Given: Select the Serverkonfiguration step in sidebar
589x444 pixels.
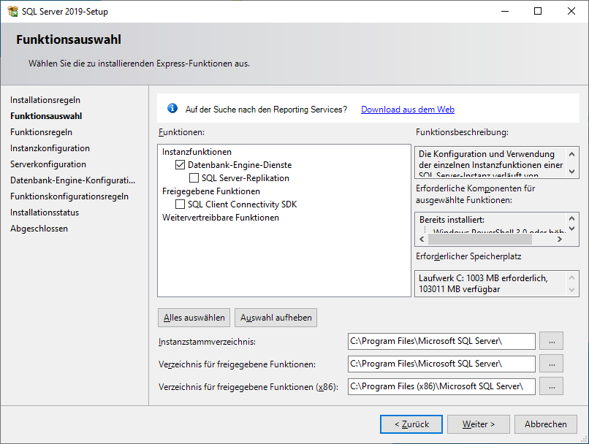Looking at the screenshot, I should click(48, 164).
